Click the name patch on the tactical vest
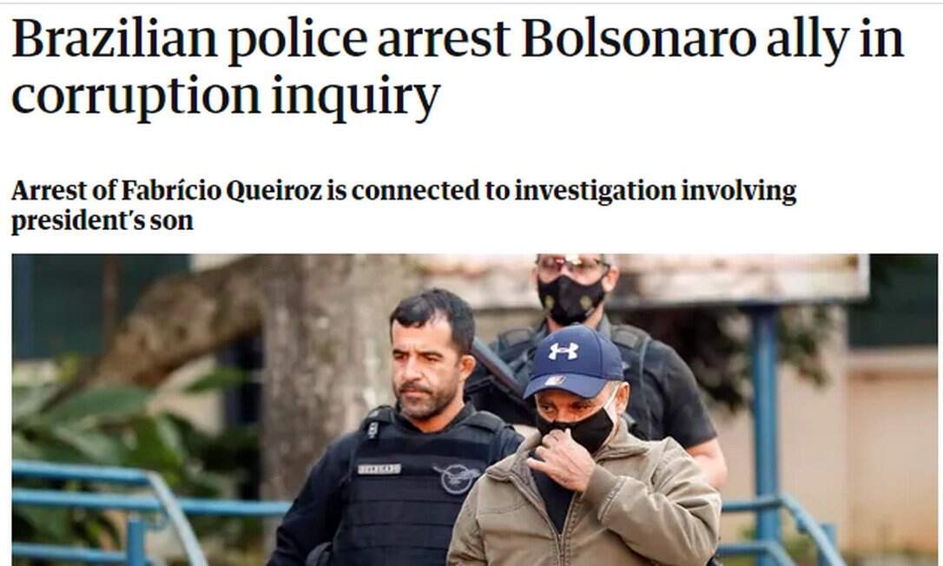The width and height of the screenshot is (943, 566). click(379, 469)
